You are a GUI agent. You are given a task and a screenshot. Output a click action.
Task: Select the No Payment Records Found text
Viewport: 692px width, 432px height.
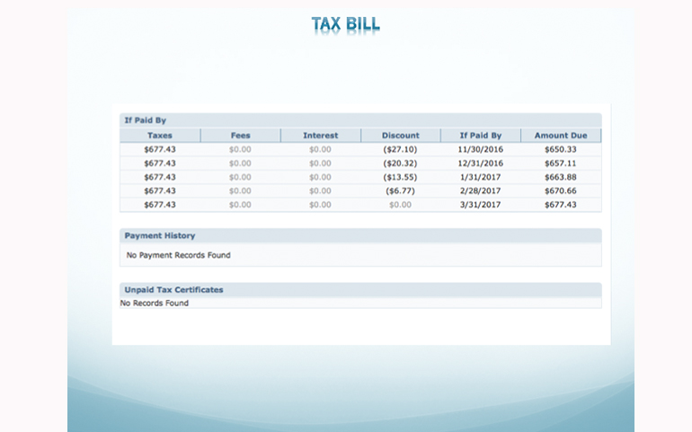coord(178,255)
